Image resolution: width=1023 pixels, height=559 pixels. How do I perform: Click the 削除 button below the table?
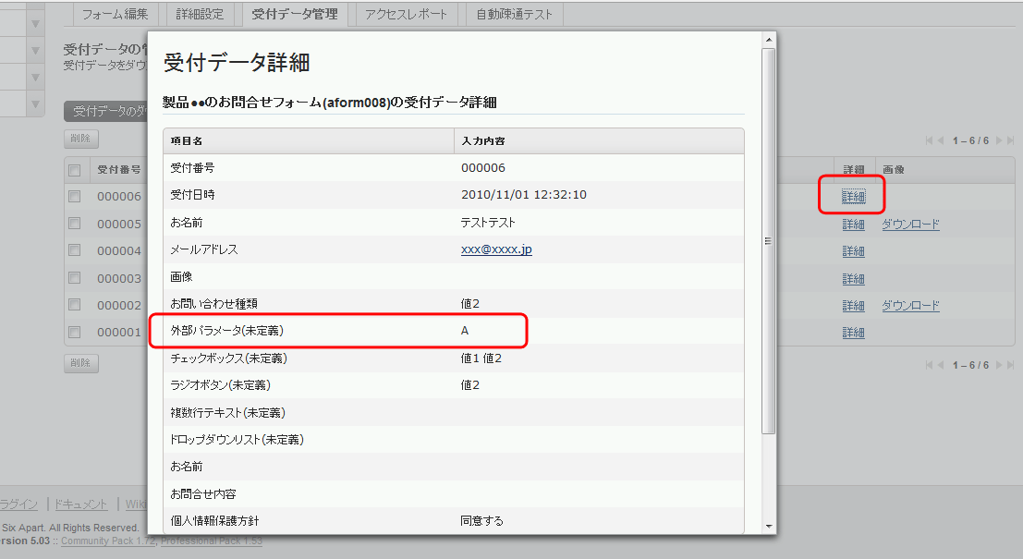(80, 363)
